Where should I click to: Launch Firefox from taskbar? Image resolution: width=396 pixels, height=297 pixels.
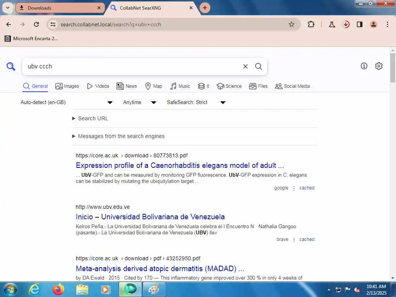[58, 289]
